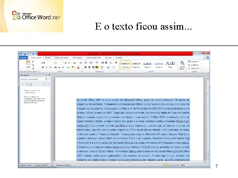Image resolution: width=238 pixels, height=178 pixels.
Task: Toggle show paragraph marks ¶
Action: (116, 63)
